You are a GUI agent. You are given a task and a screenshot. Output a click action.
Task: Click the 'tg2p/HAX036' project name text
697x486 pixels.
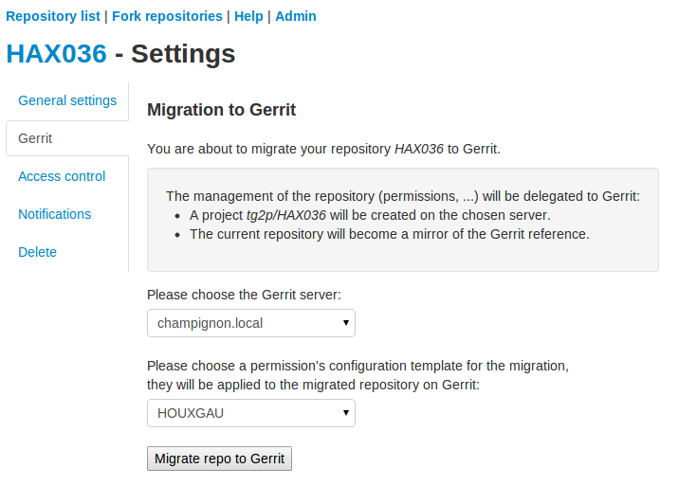(286, 215)
